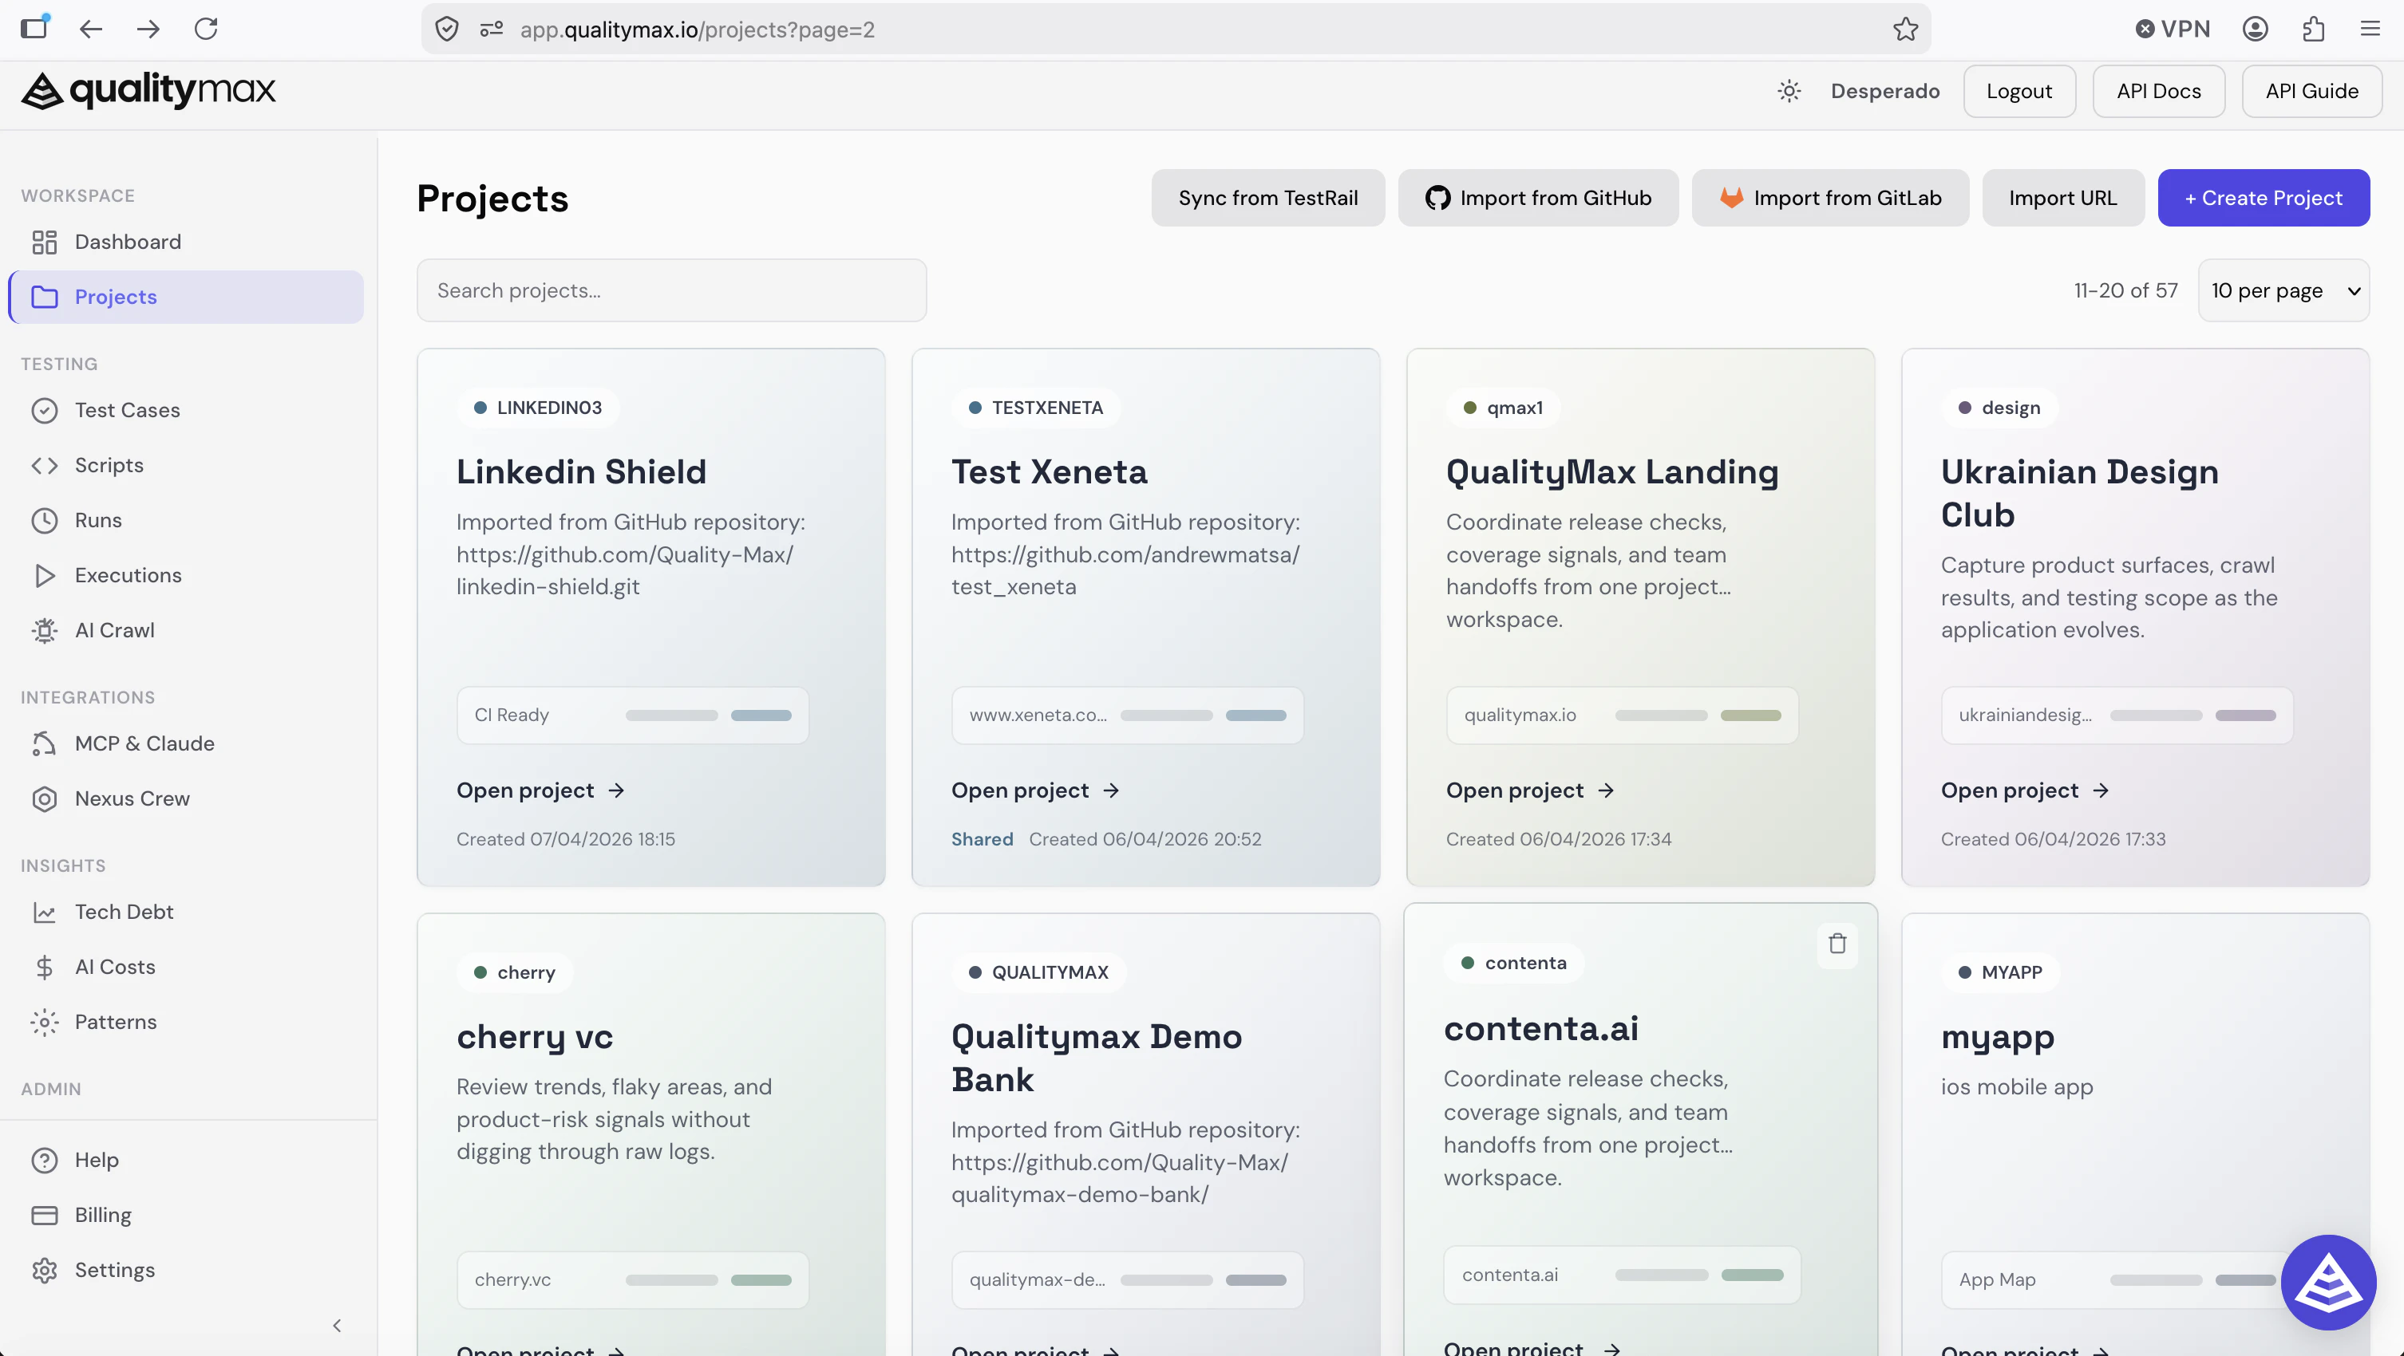The image size is (2404, 1356).
Task: Click the MCP & Claude icon
Action: click(44, 743)
